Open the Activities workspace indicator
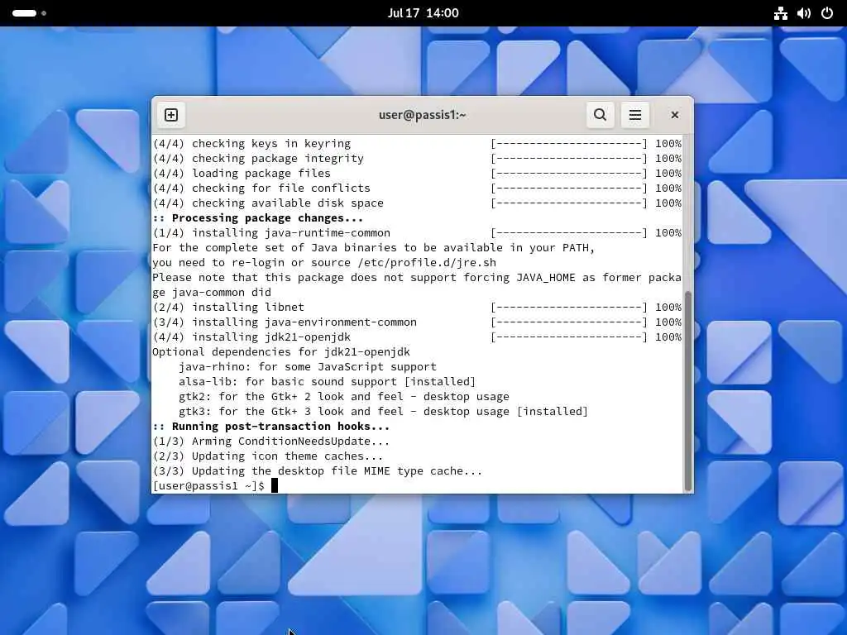Viewport: 847px width, 635px height. coord(29,13)
